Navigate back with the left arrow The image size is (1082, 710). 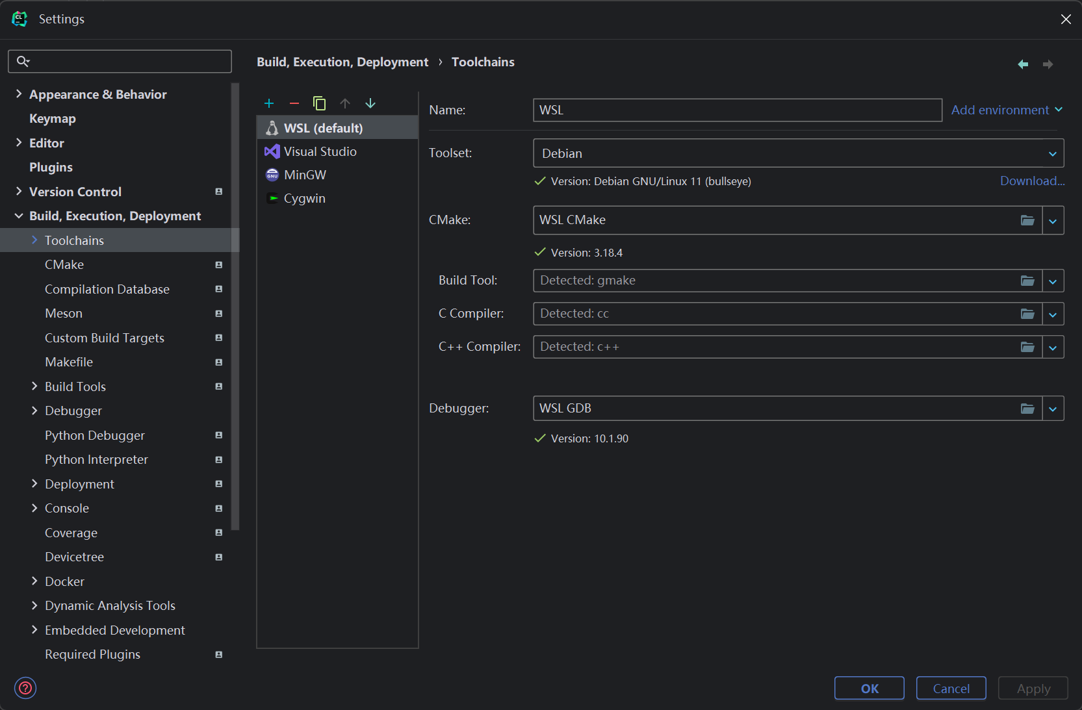tap(1023, 64)
